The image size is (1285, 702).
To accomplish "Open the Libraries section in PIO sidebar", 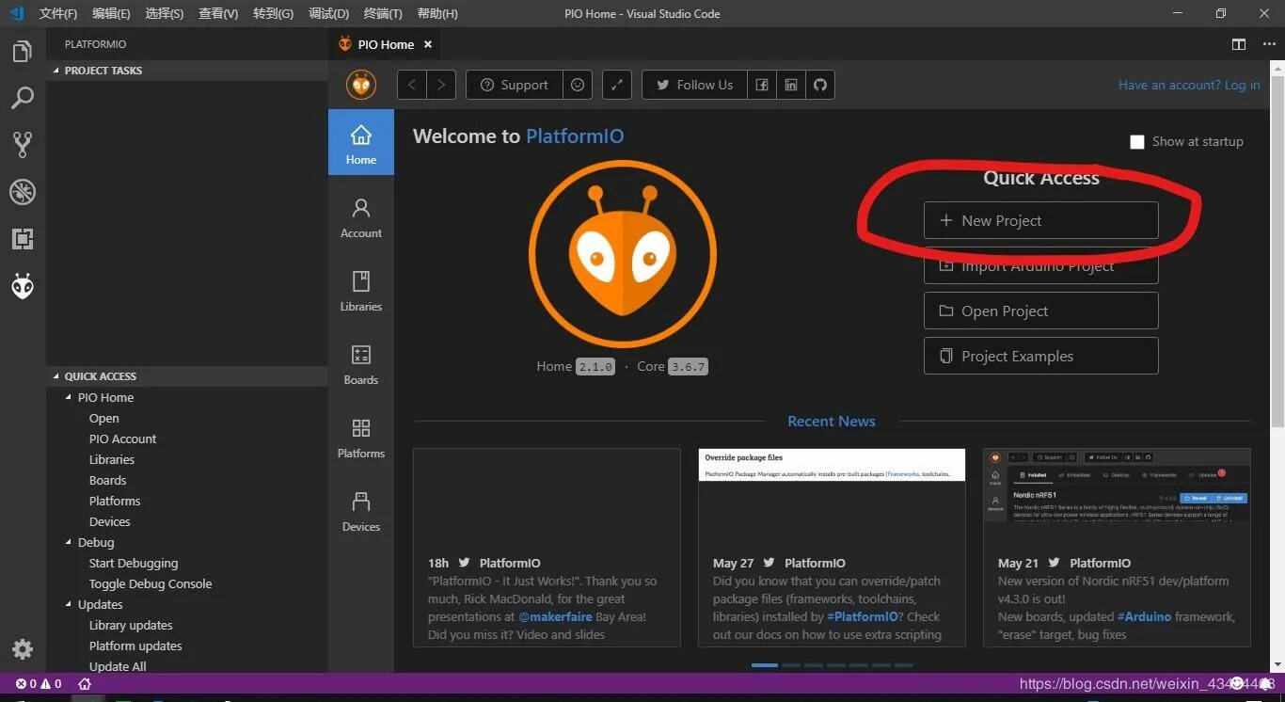I will coord(361,291).
